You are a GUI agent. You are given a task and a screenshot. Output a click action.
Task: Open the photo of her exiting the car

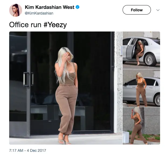(141, 50)
